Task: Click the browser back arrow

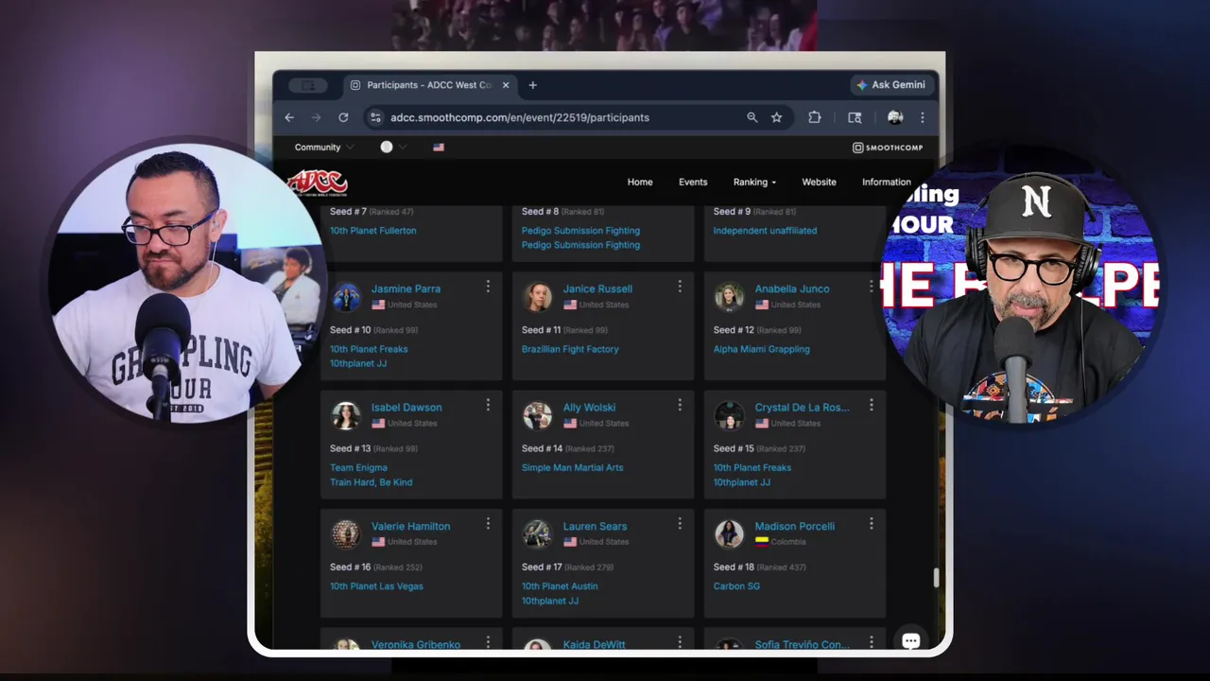Action: 289,117
